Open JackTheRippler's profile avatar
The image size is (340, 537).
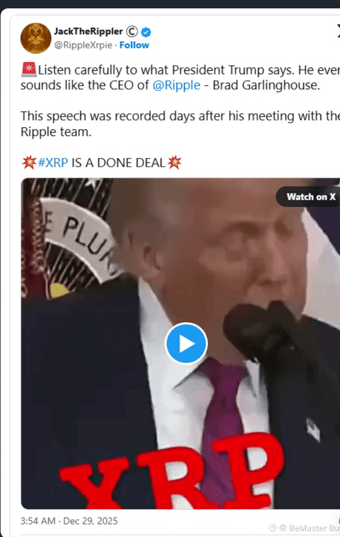(x=36, y=38)
